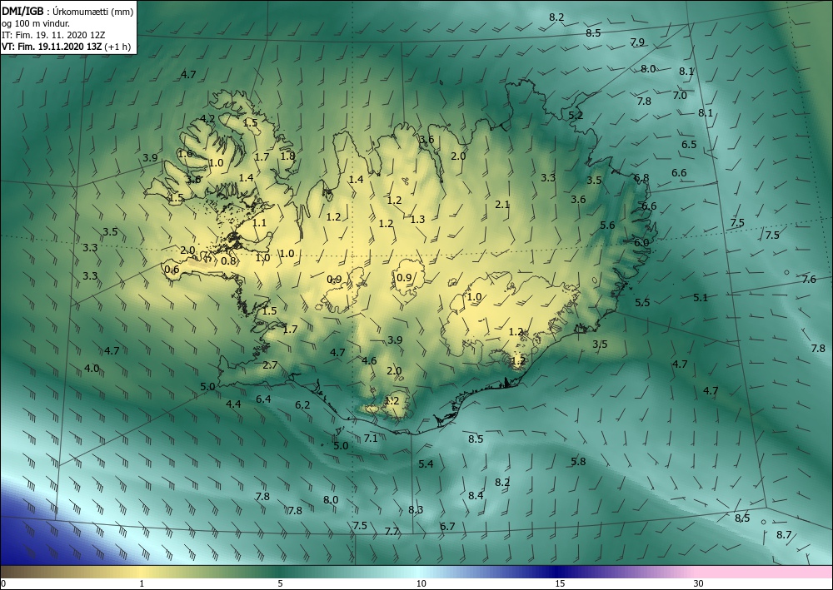Click the colorbar label '1'
Screen dimensions: 833x590
[142, 583]
